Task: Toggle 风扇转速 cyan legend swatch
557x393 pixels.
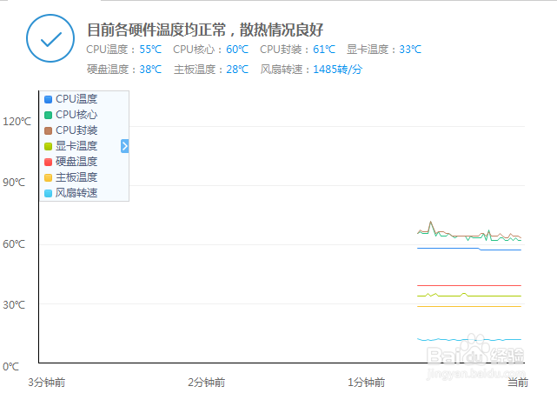Action: click(49, 193)
